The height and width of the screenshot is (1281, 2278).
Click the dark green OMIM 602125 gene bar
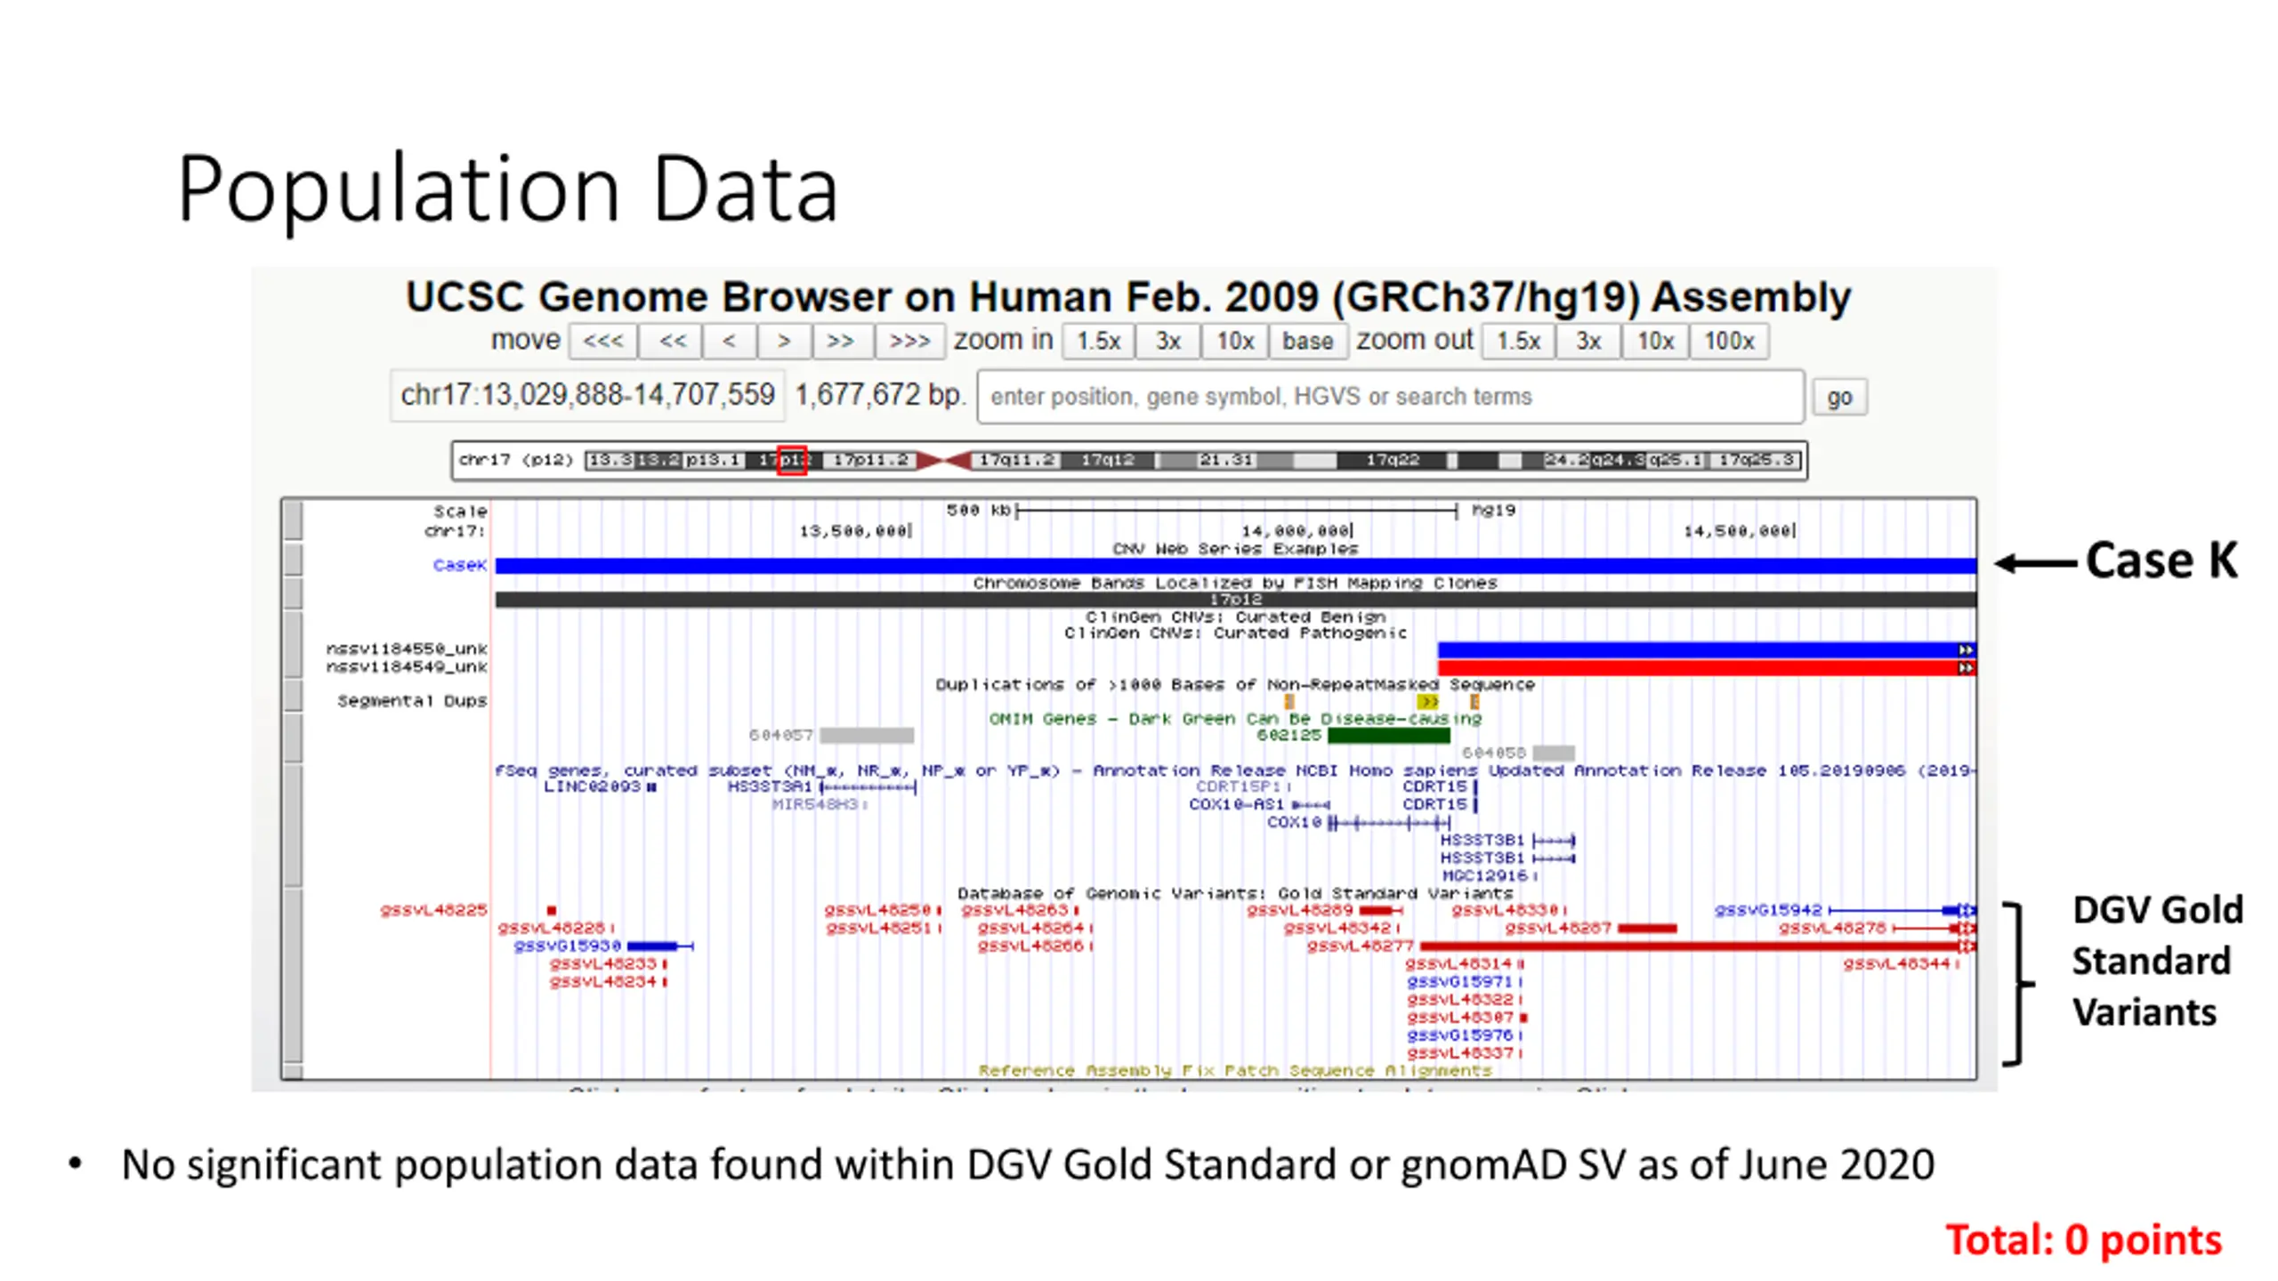(x=1388, y=736)
